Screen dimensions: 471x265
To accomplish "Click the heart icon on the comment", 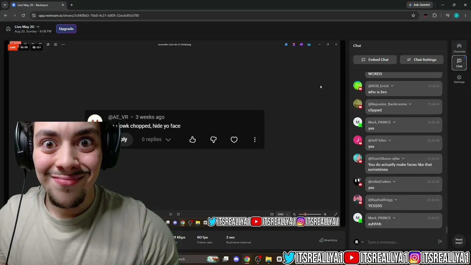I will (234, 139).
